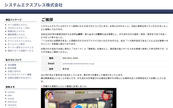The height and width of the screenshot is (108, 173).
Task: Open centos tech memo link
Action: point(11,92)
